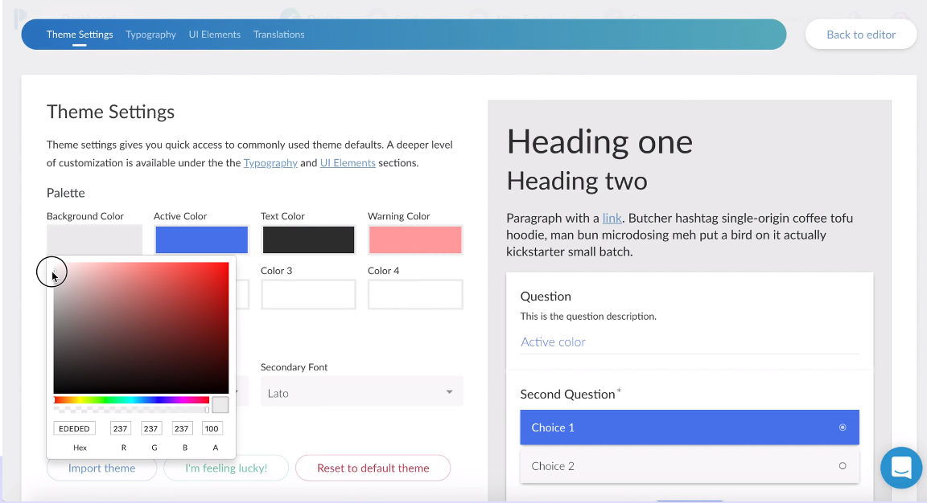Screen dimensions: 927x503
Task: Expand the Secondary Font Lato dropdown
Action: point(362,393)
